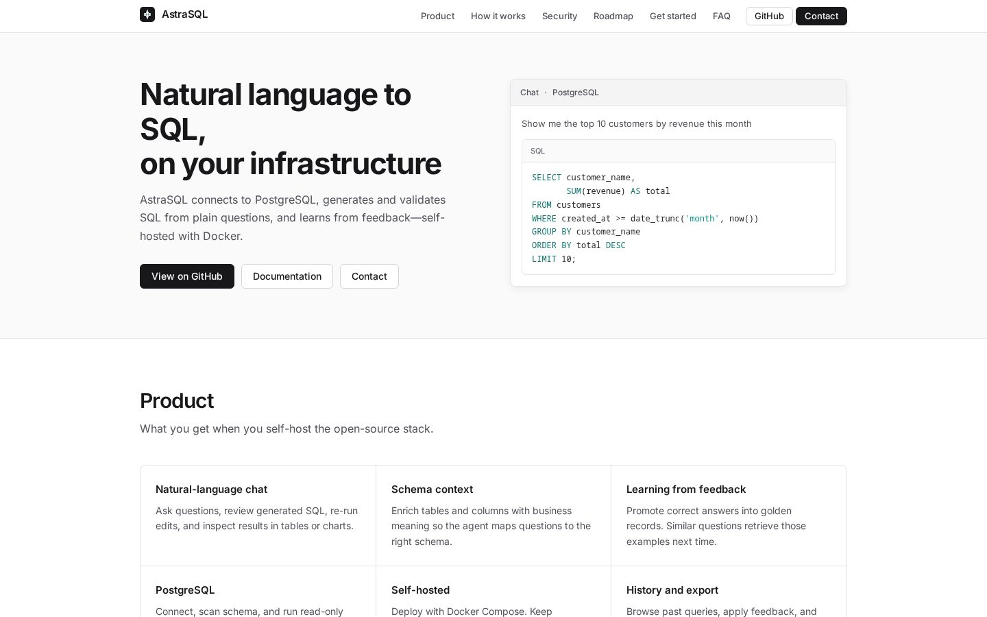Click the History and export card title
The image size is (987, 617).
(672, 590)
